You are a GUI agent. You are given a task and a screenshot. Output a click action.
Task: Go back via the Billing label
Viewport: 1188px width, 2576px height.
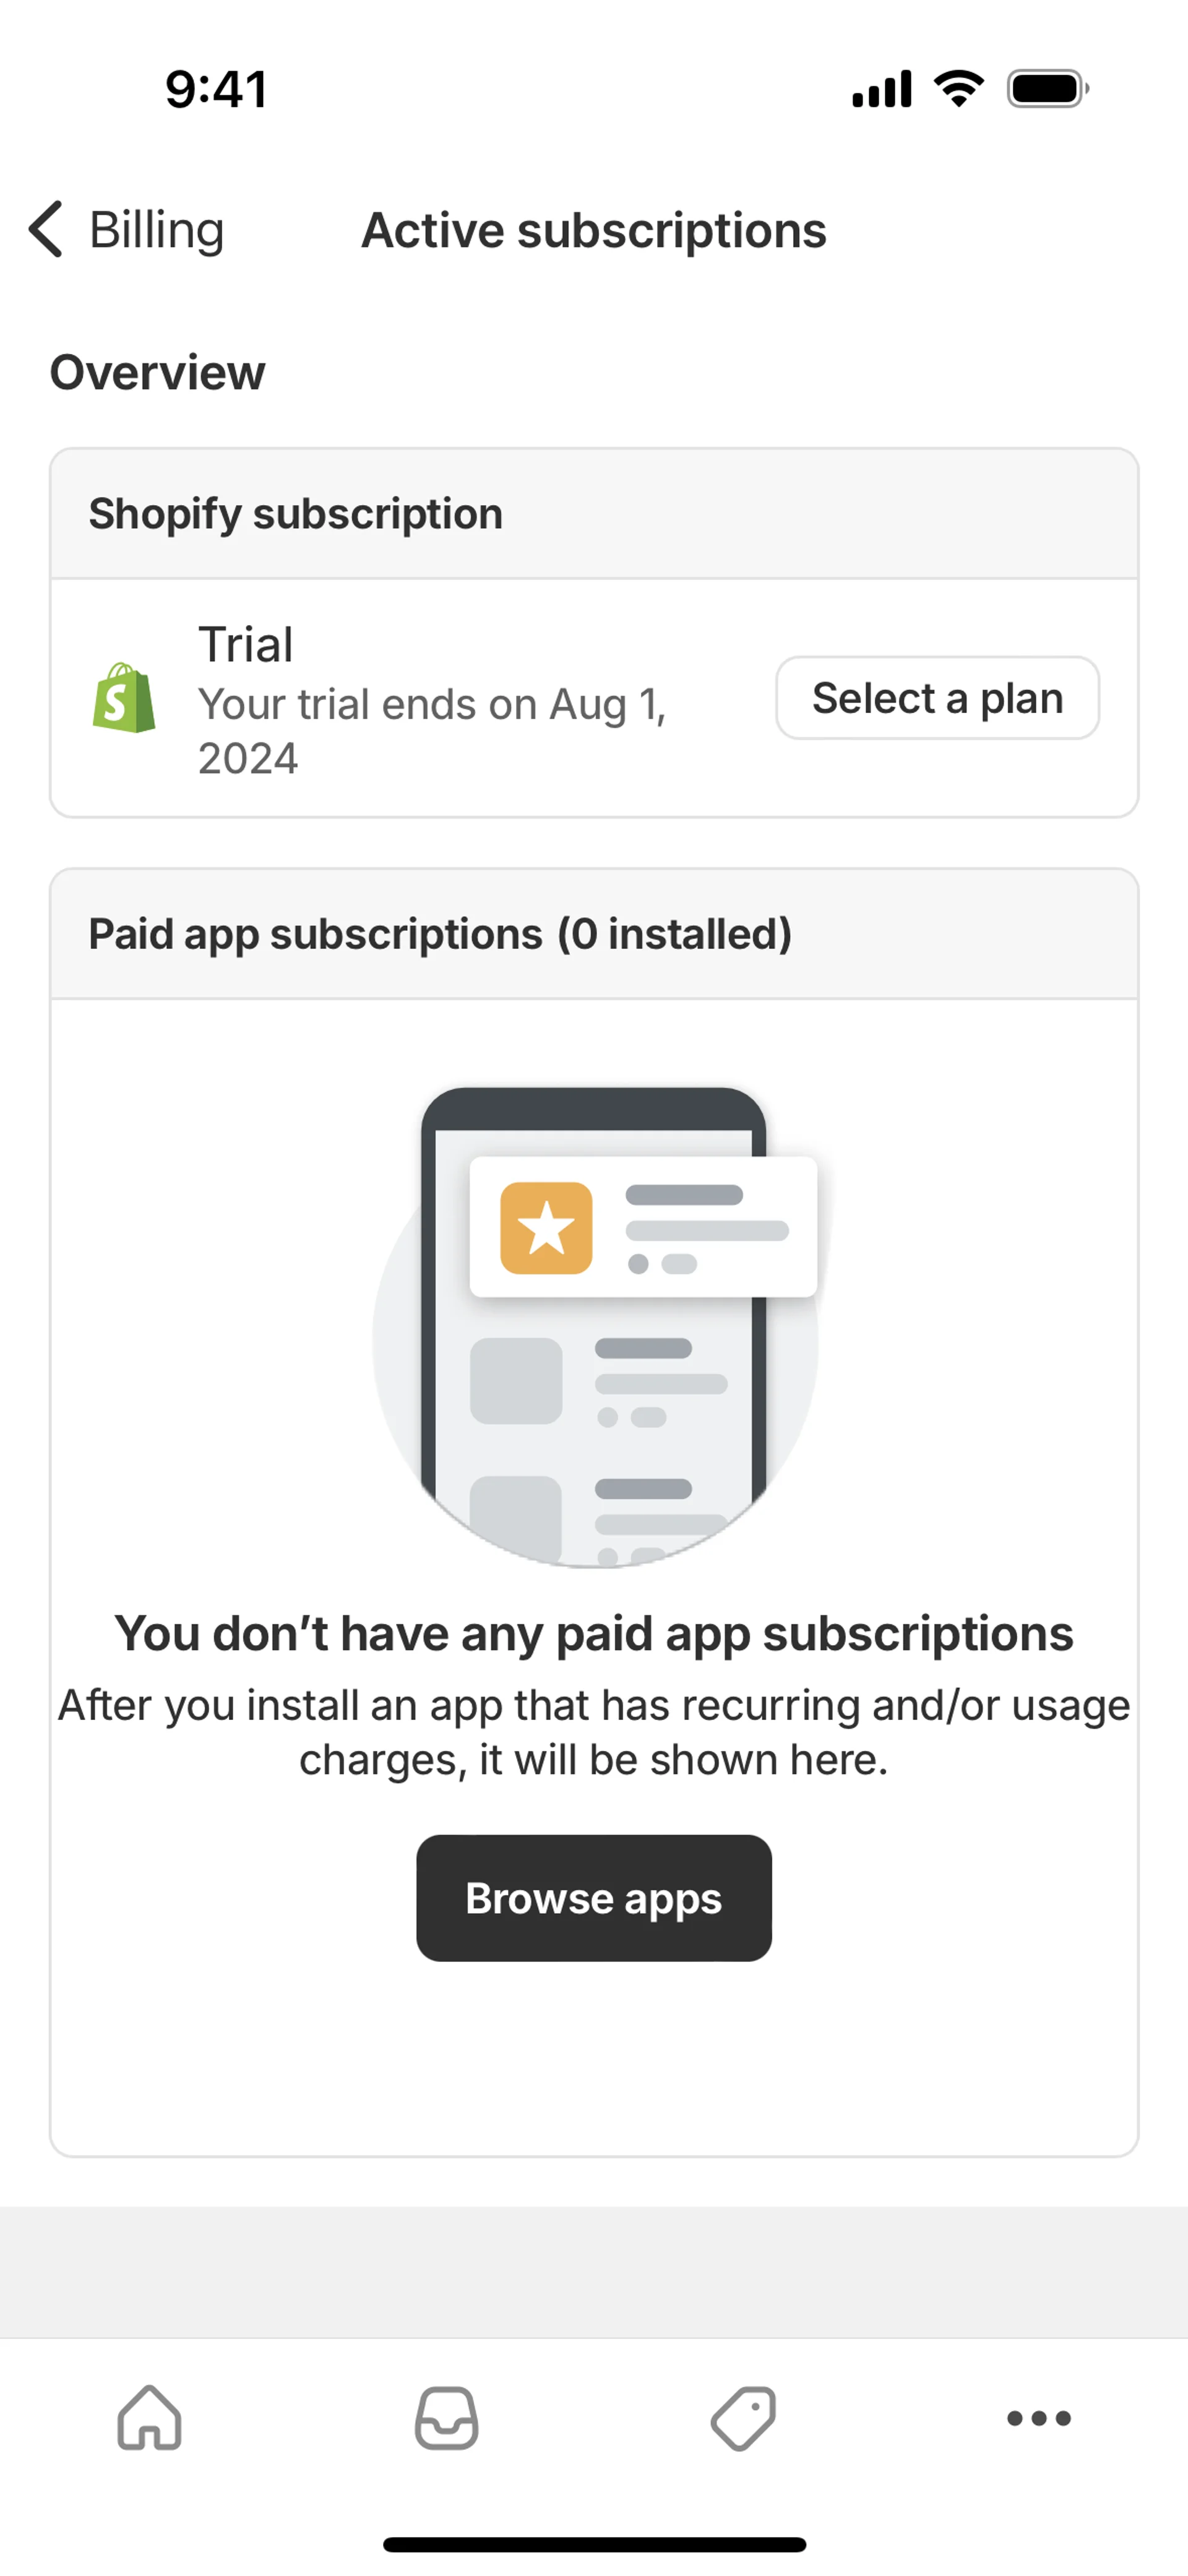[x=157, y=230]
